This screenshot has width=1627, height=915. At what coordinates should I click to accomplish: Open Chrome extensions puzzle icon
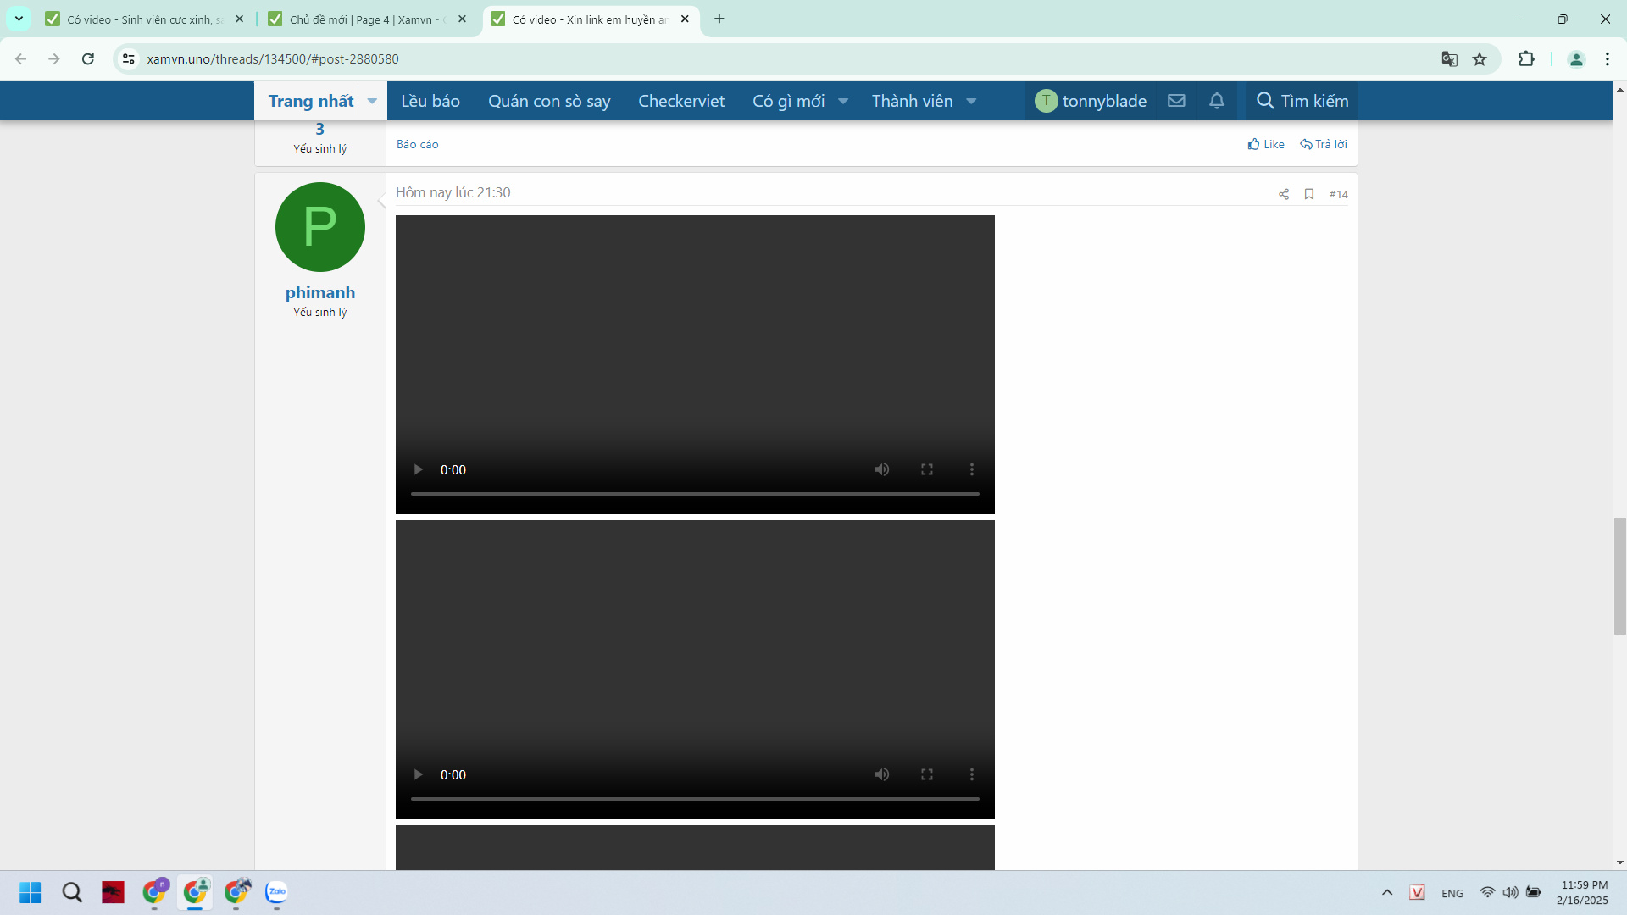[1526, 58]
